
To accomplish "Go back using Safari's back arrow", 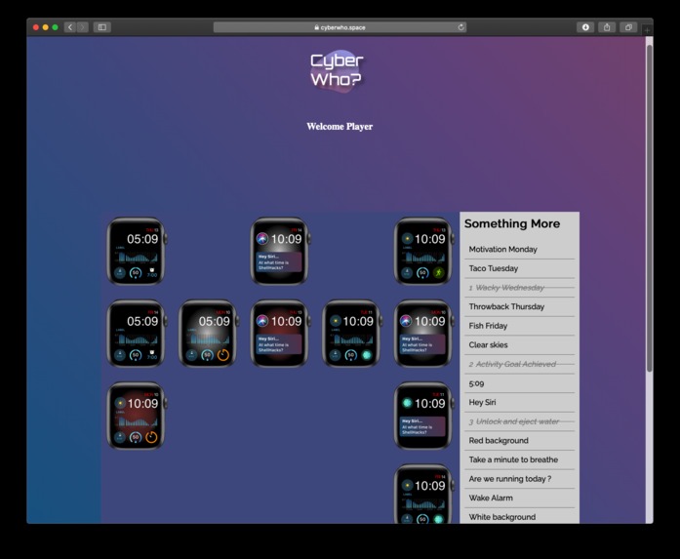I will (70, 27).
